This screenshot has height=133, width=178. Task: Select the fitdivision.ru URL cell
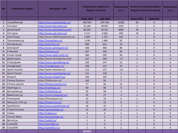pos(58,80)
